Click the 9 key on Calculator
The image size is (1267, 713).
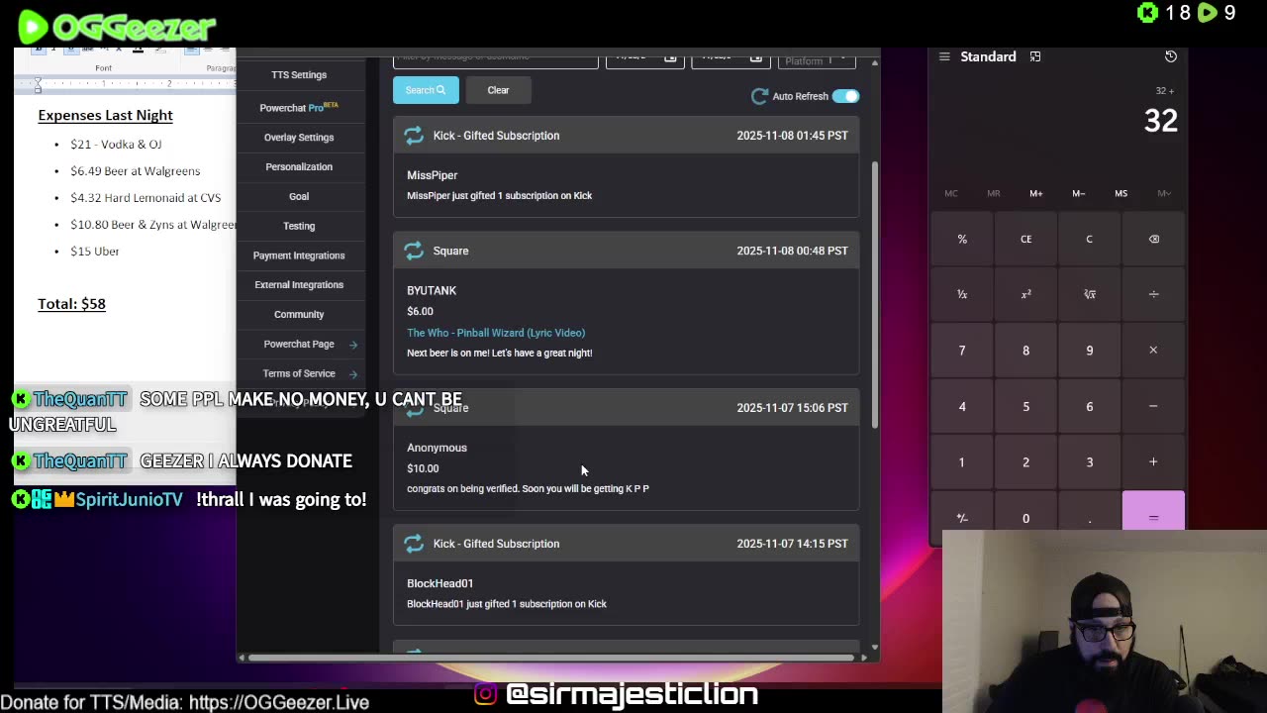coord(1089,350)
